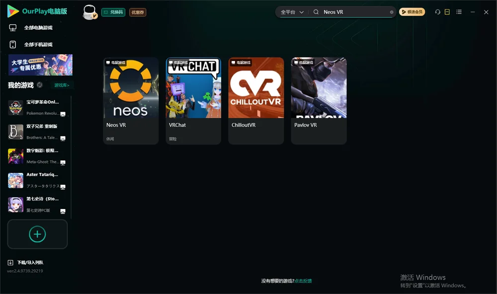Open the 下载/导入队列 download queue
Viewport: 497px width, 294px height.
[x=25, y=263]
